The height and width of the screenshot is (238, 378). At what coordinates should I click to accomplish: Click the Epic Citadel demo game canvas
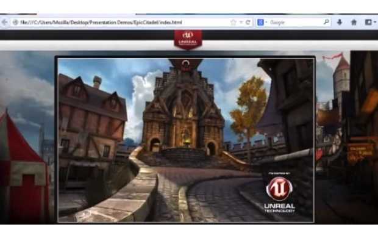click(185, 140)
